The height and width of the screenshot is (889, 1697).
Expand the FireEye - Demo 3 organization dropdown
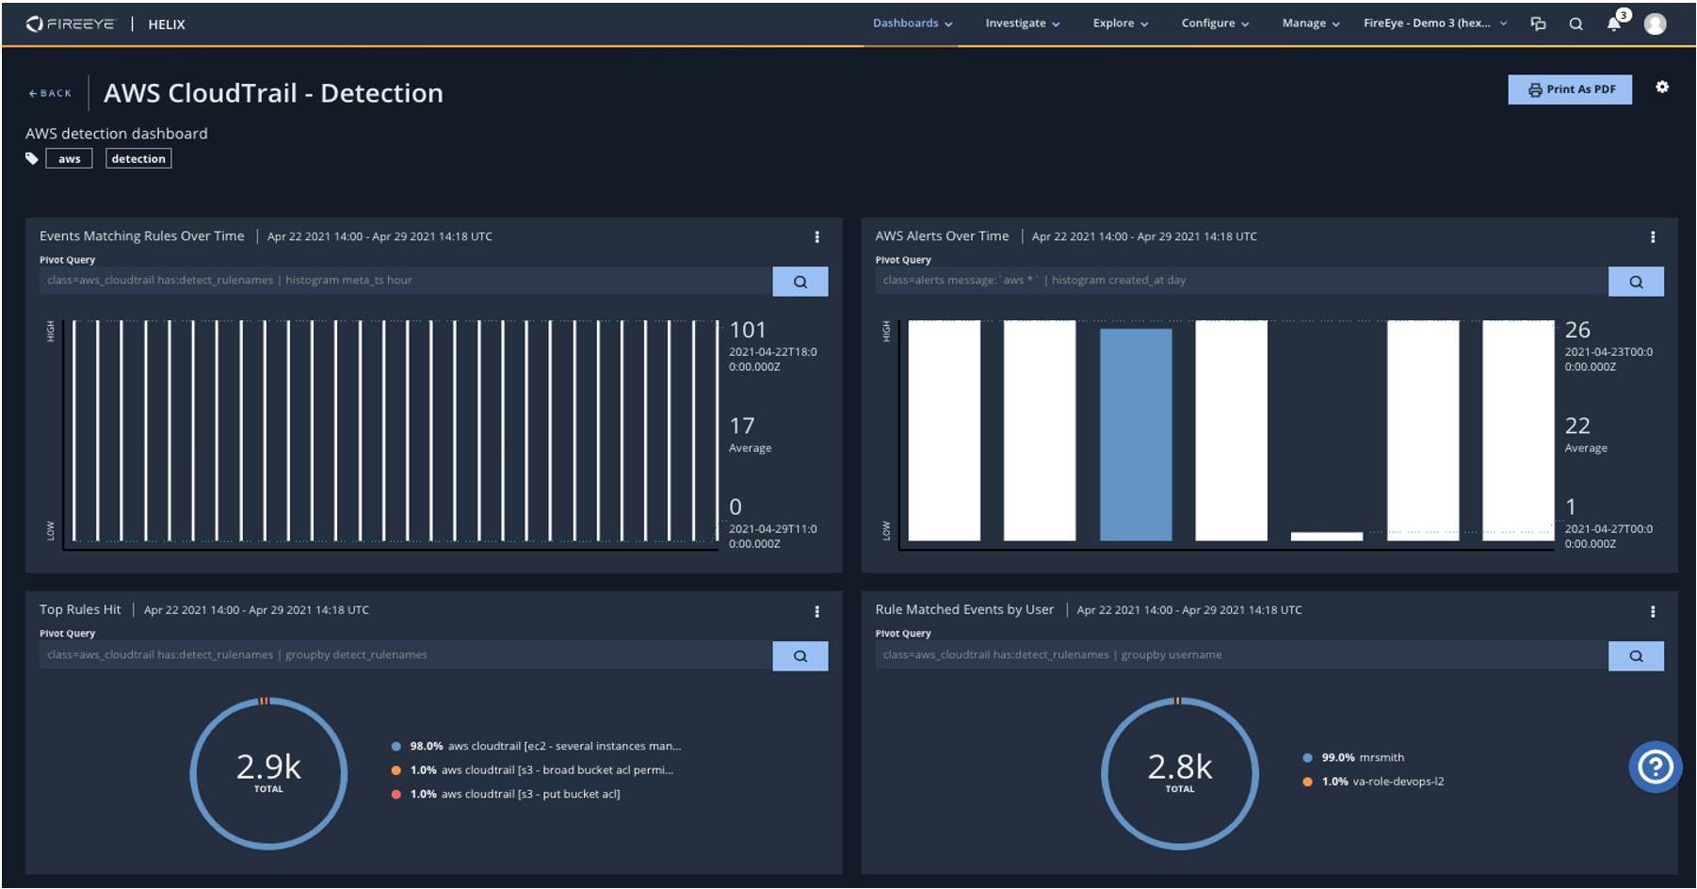tap(1435, 24)
